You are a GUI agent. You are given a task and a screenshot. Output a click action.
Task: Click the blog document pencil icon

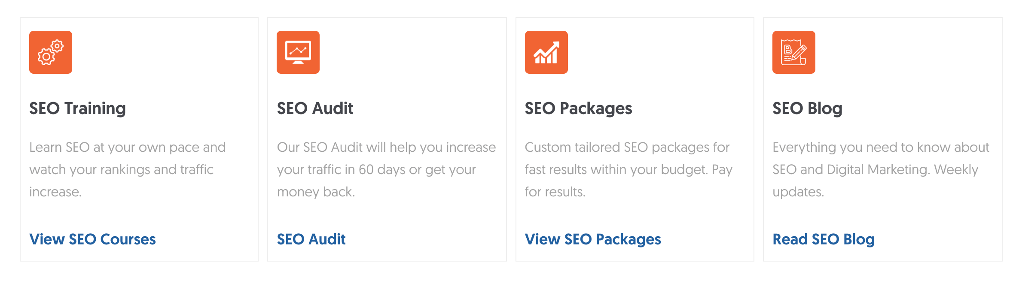click(x=793, y=52)
